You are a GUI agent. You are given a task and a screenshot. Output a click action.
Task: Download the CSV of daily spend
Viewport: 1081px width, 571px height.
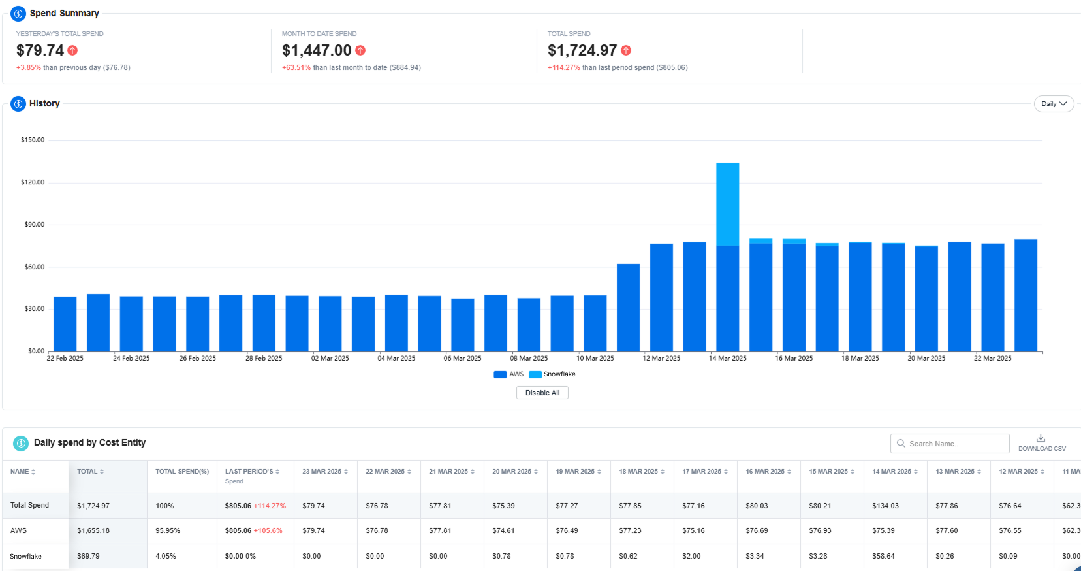(x=1042, y=442)
